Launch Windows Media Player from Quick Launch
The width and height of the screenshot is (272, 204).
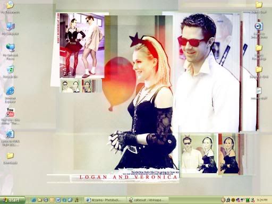pos(46,200)
